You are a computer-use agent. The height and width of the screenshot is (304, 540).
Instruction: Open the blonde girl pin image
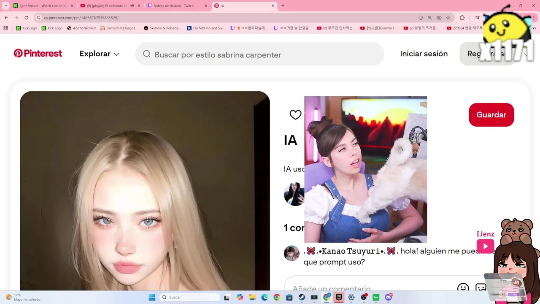coord(145,191)
